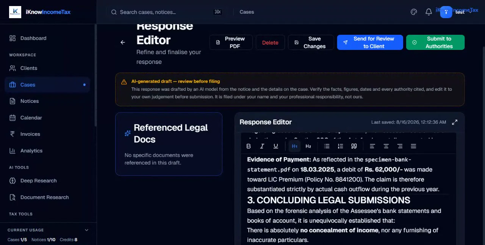The height and width of the screenshot is (245, 485).
Task: Insert a numbered list
Action: point(340,146)
